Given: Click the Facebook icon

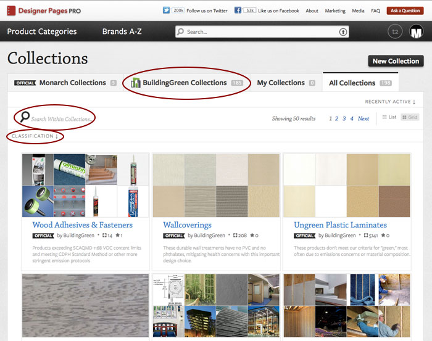Looking at the screenshot, I should point(238,10).
